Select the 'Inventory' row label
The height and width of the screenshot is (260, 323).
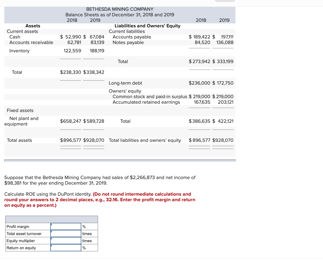tap(19, 51)
